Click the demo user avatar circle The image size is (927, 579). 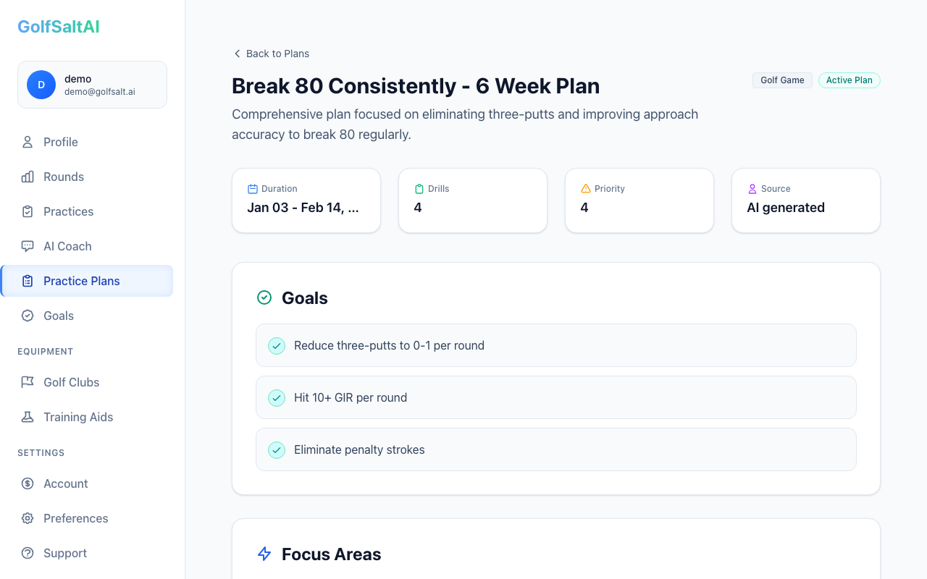click(41, 85)
